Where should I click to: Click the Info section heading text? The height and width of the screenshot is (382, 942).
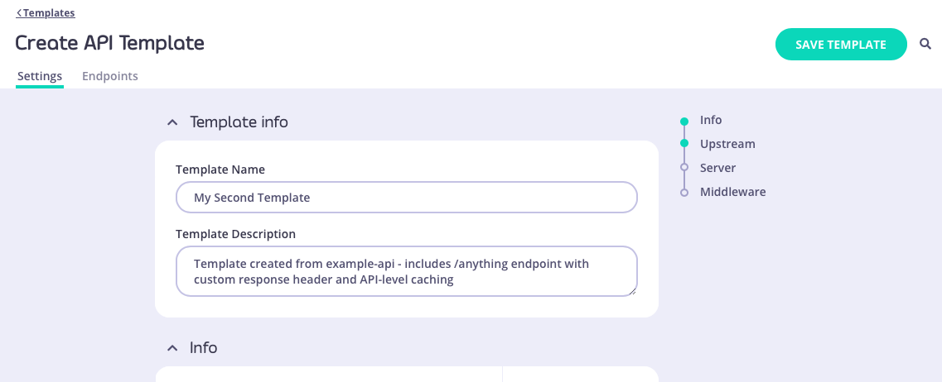(x=203, y=348)
